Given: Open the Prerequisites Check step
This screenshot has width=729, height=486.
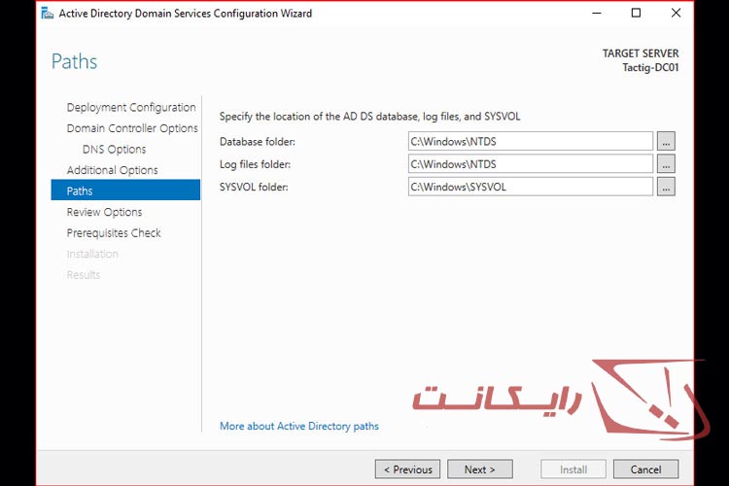Looking at the screenshot, I should coord(114,233).
